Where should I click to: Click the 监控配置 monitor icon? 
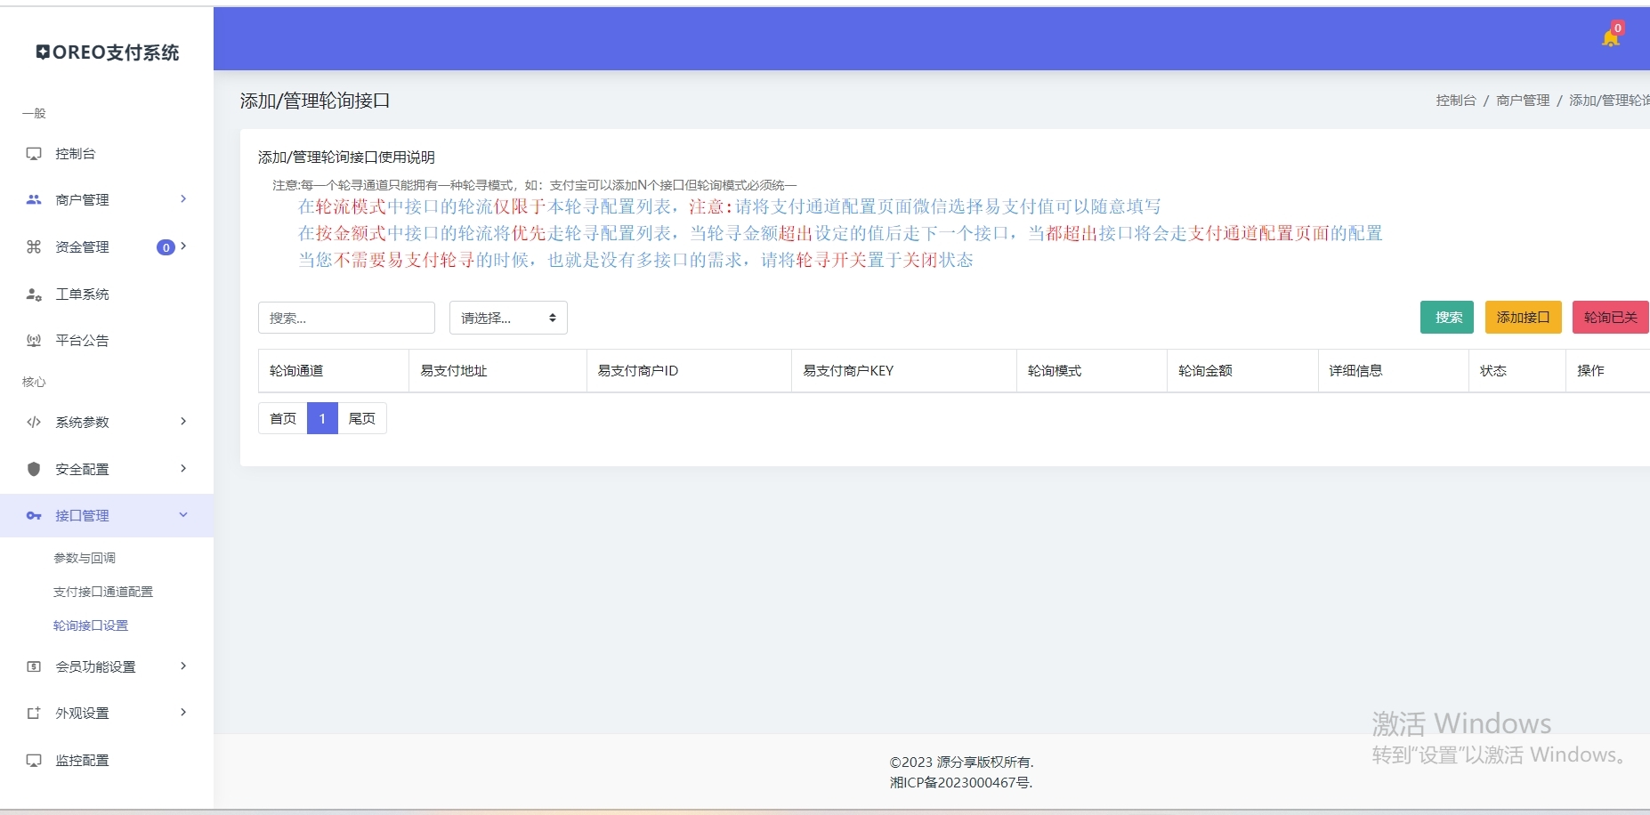click(34, 761)
